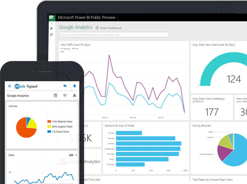Open the Visits 353 dropdown arrow
The image size is (247, 184).
click(76, 155)
